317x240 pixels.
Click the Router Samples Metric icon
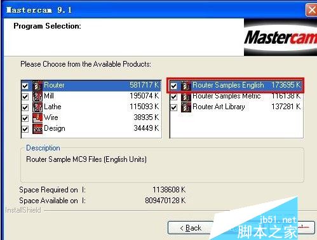tap(186, 97)
